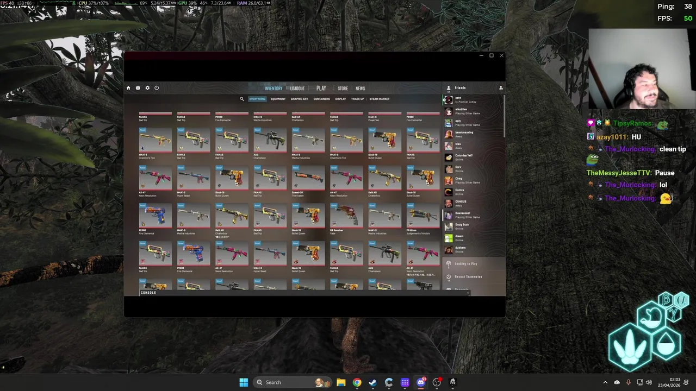
Task: Click the Friends person icon
Action: click(449, 88)
